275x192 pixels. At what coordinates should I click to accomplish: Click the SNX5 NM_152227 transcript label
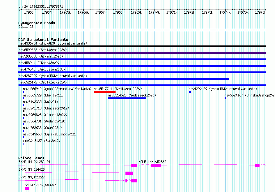(32, 177)
